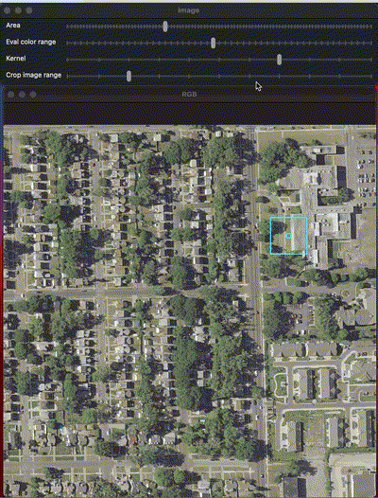Image resolution: width=378 pixels, height=498 pixels.
Task: Close the RGB window
Action: (x=10, y=95)
